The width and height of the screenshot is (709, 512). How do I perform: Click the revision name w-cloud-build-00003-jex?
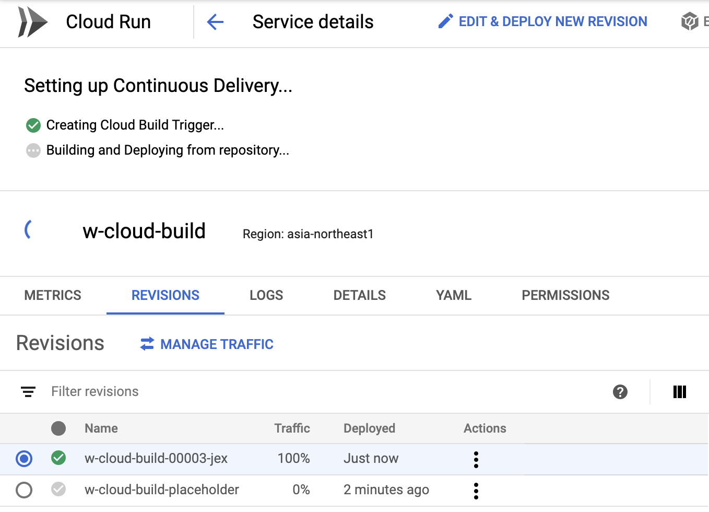(156, 458)
